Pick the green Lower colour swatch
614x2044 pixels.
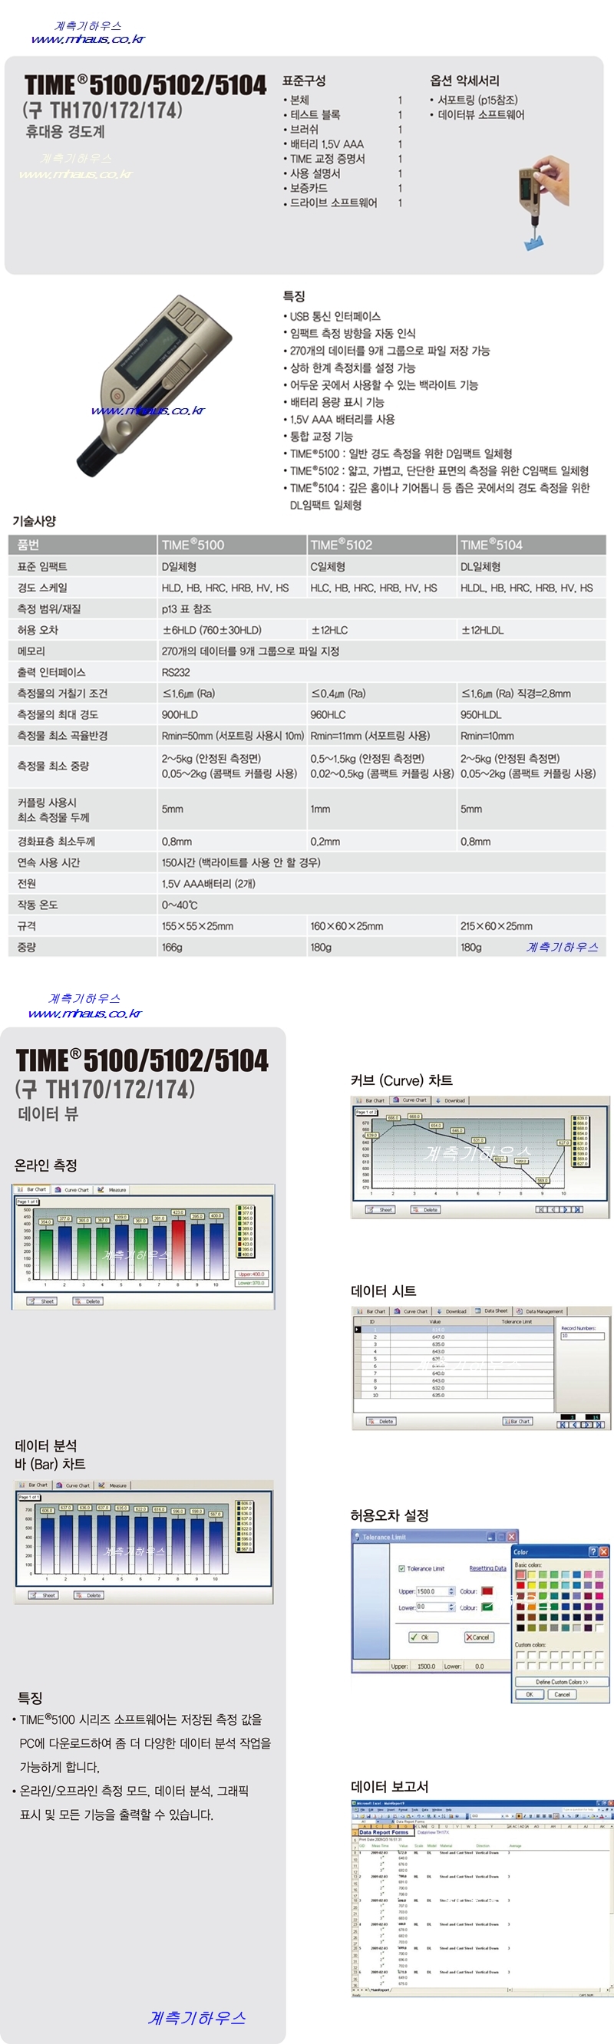[487, 1607]
